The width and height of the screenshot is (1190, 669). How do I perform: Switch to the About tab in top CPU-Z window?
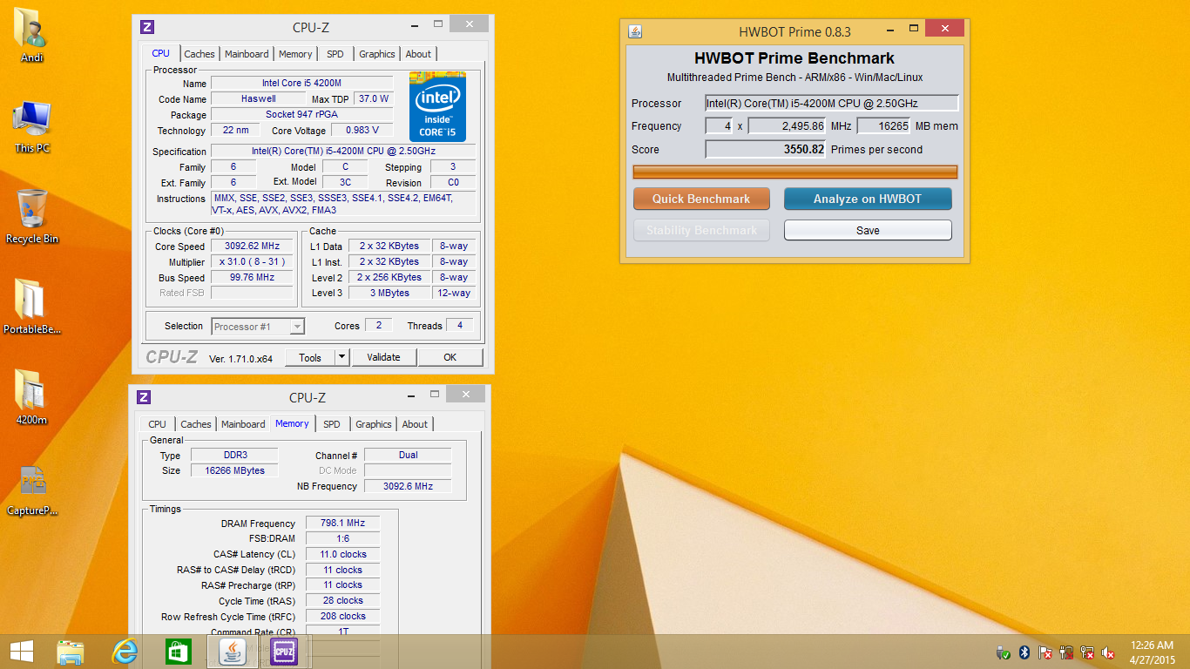tap(418, 54)
